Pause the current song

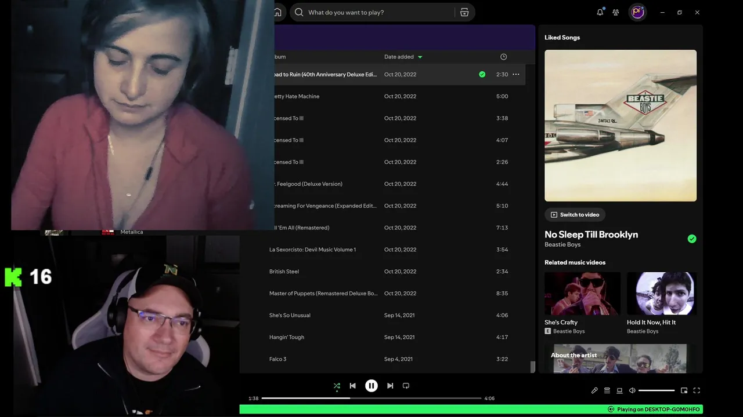(x=371, y=386)
